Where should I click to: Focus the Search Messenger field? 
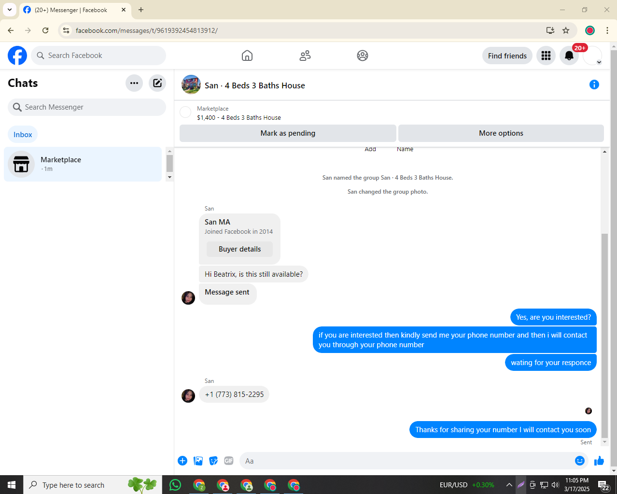[x=87, y=107]
